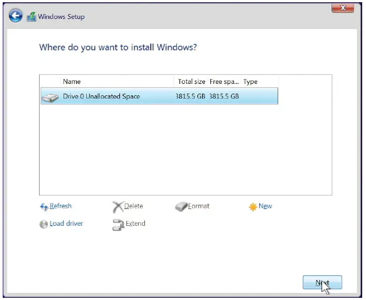Select the Drive 0 hard disk icon
The image size is (366, 300).
click(x=50, y=97)
